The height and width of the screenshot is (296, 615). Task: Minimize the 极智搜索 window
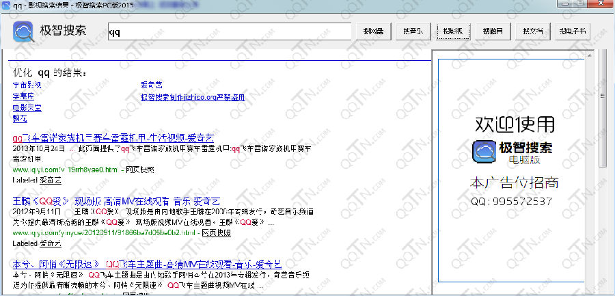point(566,3)
